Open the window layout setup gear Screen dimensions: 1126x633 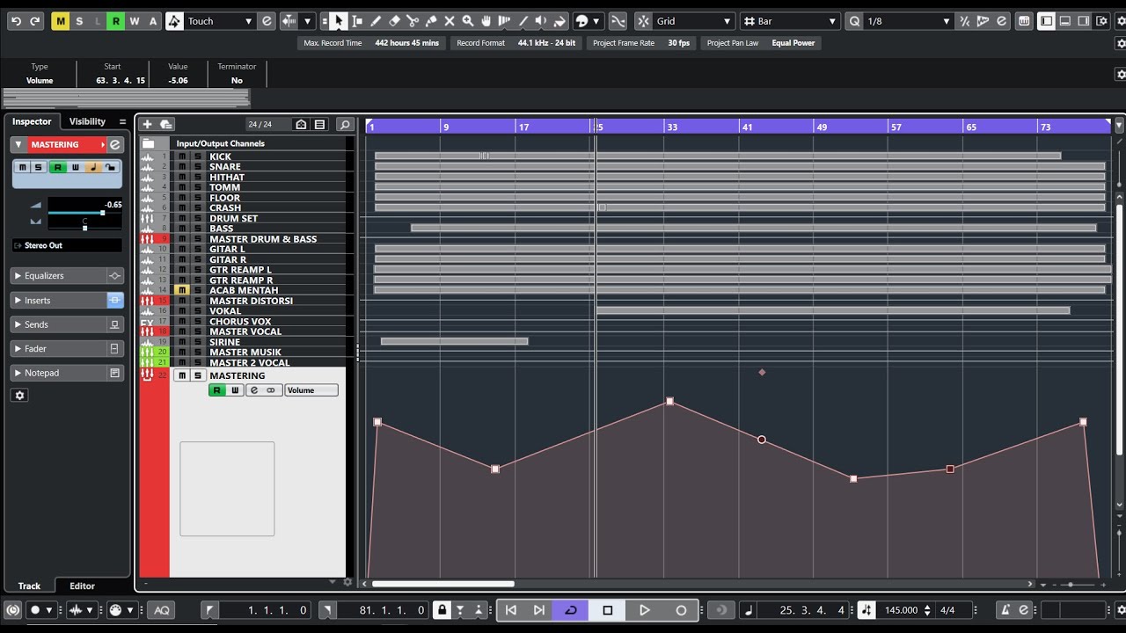point(1103,21)
